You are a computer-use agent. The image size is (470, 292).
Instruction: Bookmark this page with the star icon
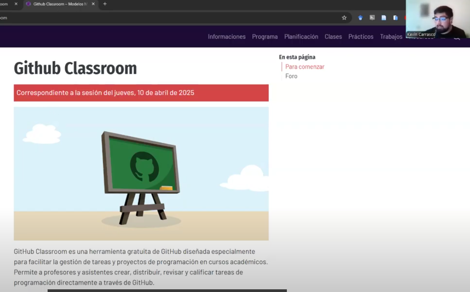point(344,17)
